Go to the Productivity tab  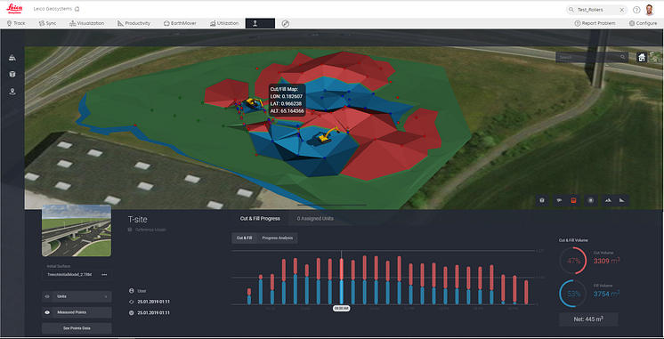[x=134, y=23]
